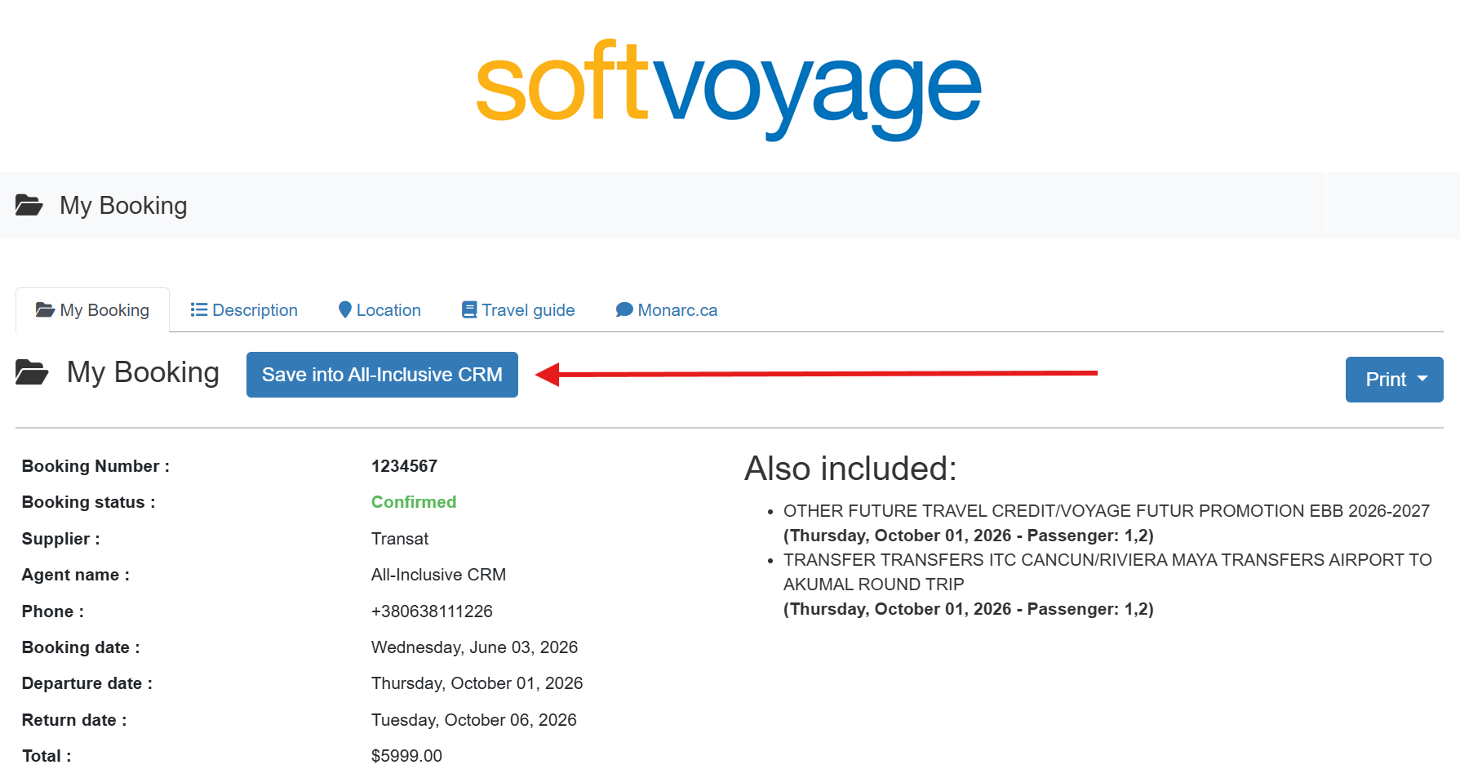The width and height of the screenshot is (1460, 778).
Task: Click the Confirmed booking status text
Action: pos(414,502)
